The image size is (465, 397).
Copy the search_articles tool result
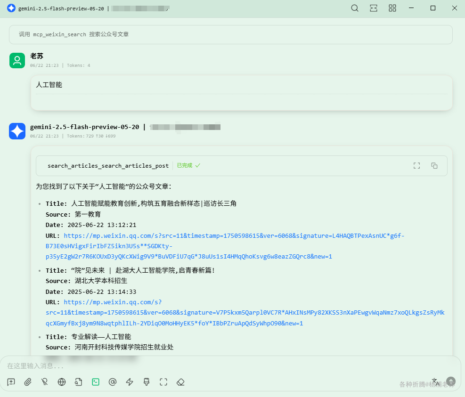pyautogui.click(x=434, y=166)
